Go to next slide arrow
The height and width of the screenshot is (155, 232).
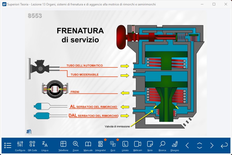pyautogui.click(x=212, y=145)
